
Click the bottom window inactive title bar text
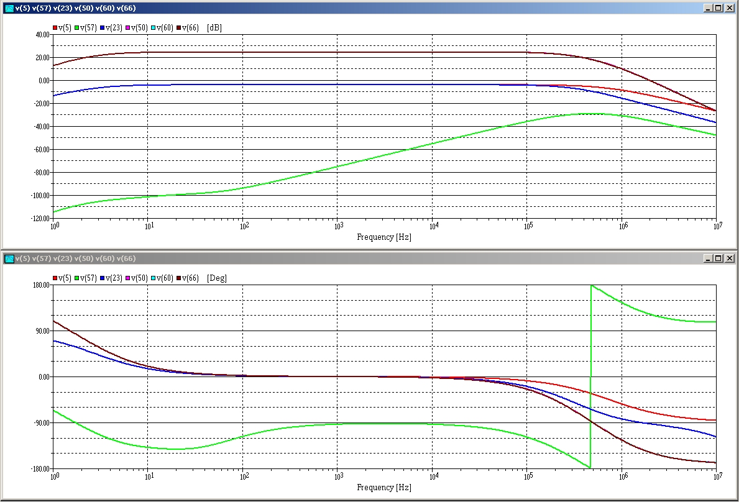pos(75,258)
